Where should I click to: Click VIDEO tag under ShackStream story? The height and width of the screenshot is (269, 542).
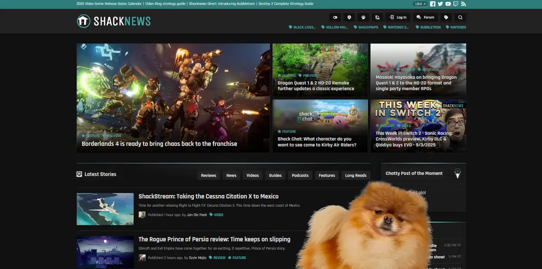(216, 215)
